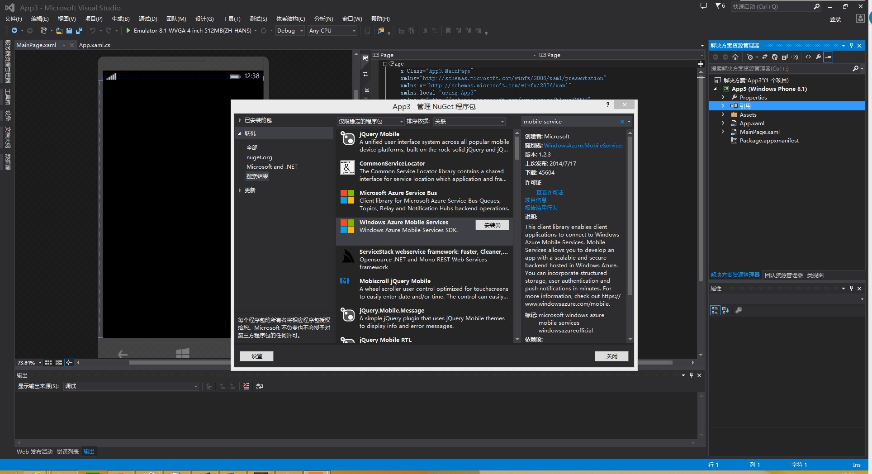Click the Collapse All icon in Solution Explorer
The width and height of the screenshot is (872, 474).
pyautogui.click(x=785, y=57)
